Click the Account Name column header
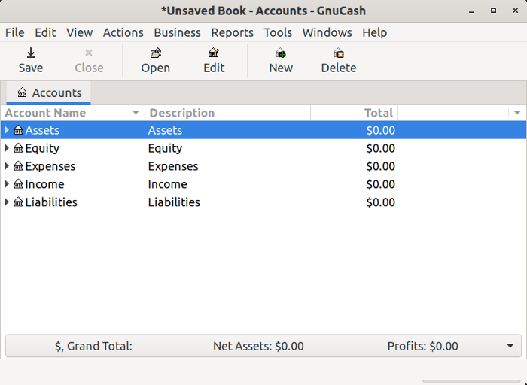Screen dimensions: 527x385 (x=72, y=113)
